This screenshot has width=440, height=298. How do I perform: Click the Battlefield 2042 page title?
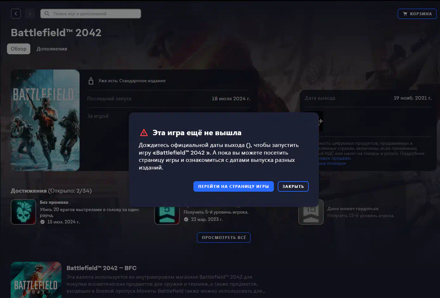pos(56,33)
